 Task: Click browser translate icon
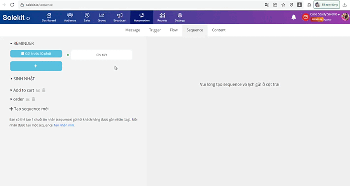[x=267, y=5]
